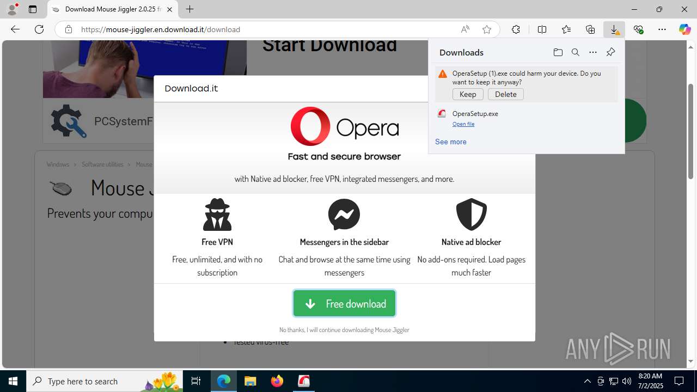Open the Collections icon
The height and width of the screenshot is (392, 697).
coord(590,29)
